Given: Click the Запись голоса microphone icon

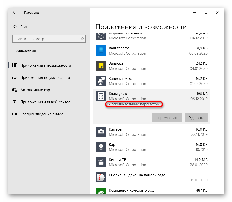Looking at the screenshot, I should click(101, 81).
